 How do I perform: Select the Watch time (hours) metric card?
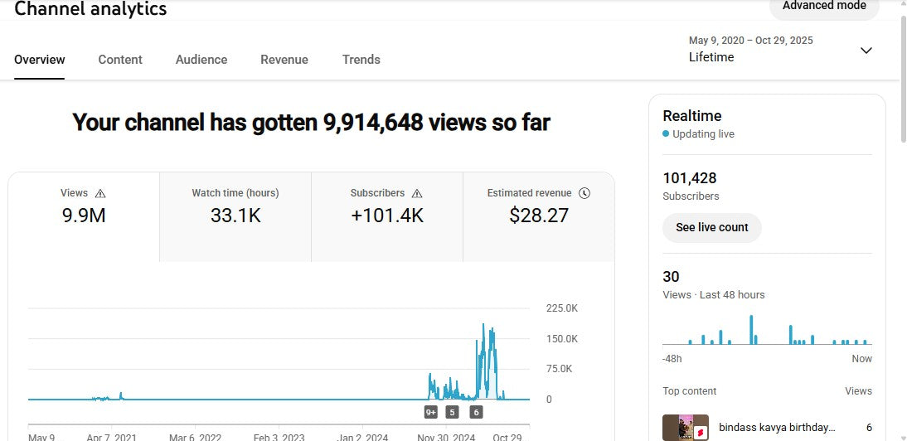pos(235,216)
